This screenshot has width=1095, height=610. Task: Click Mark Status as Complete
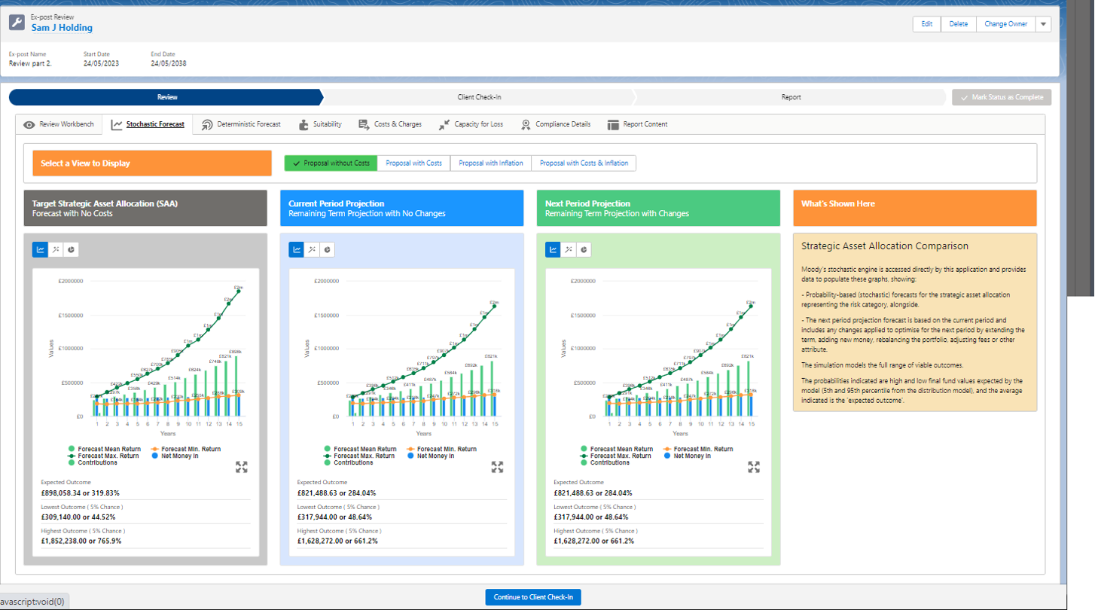point(1002,97)
